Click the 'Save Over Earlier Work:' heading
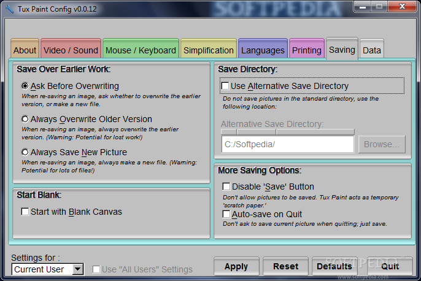This screenshot has height=281, width=421. click(63, 69)
